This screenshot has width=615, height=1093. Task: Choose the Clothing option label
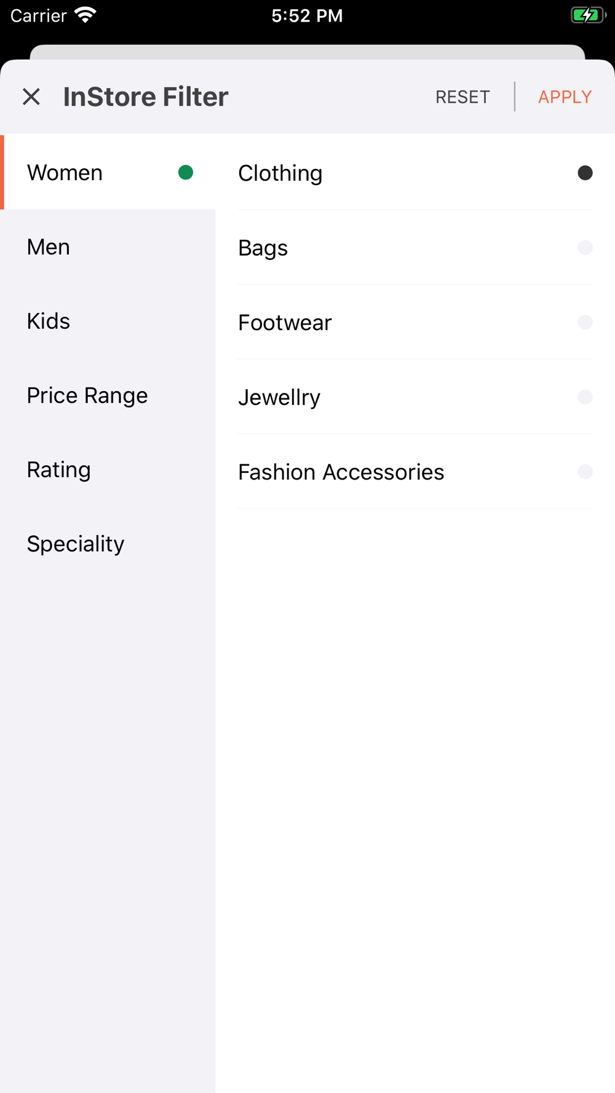280,173
